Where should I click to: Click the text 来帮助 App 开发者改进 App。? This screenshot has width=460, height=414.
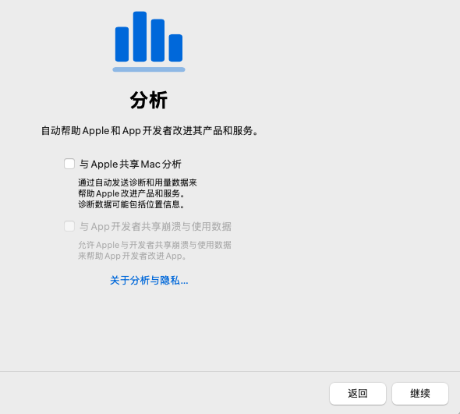click(133, 256)
